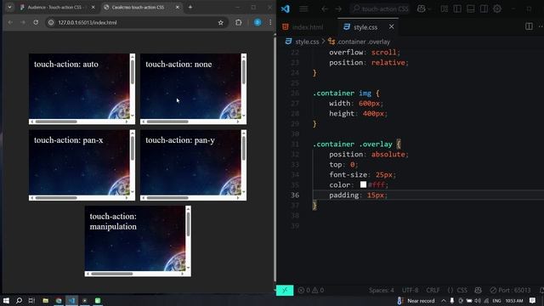
Task: Click the #fff color swatch on line 35
Action: tap(363, 184)
